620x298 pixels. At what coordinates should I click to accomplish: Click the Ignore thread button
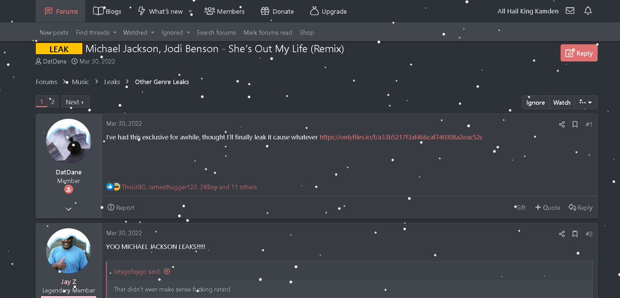tap(535, 102)
